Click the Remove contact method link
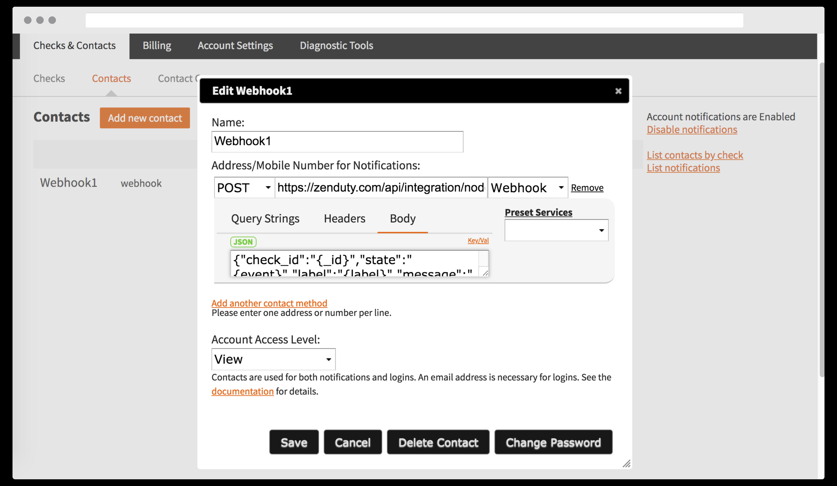Image resolution: width=837 pixels, height=486 pixels. pyautogui.click(x=587, y=188)
